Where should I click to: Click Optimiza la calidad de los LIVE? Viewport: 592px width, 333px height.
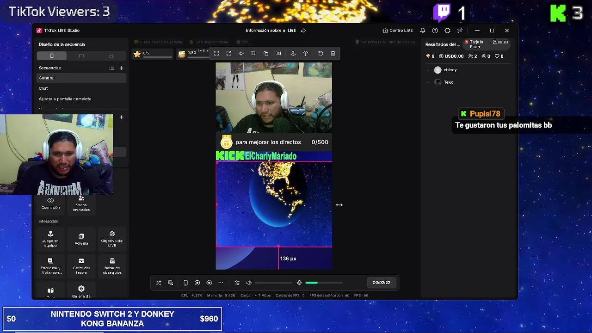point(386,42)
